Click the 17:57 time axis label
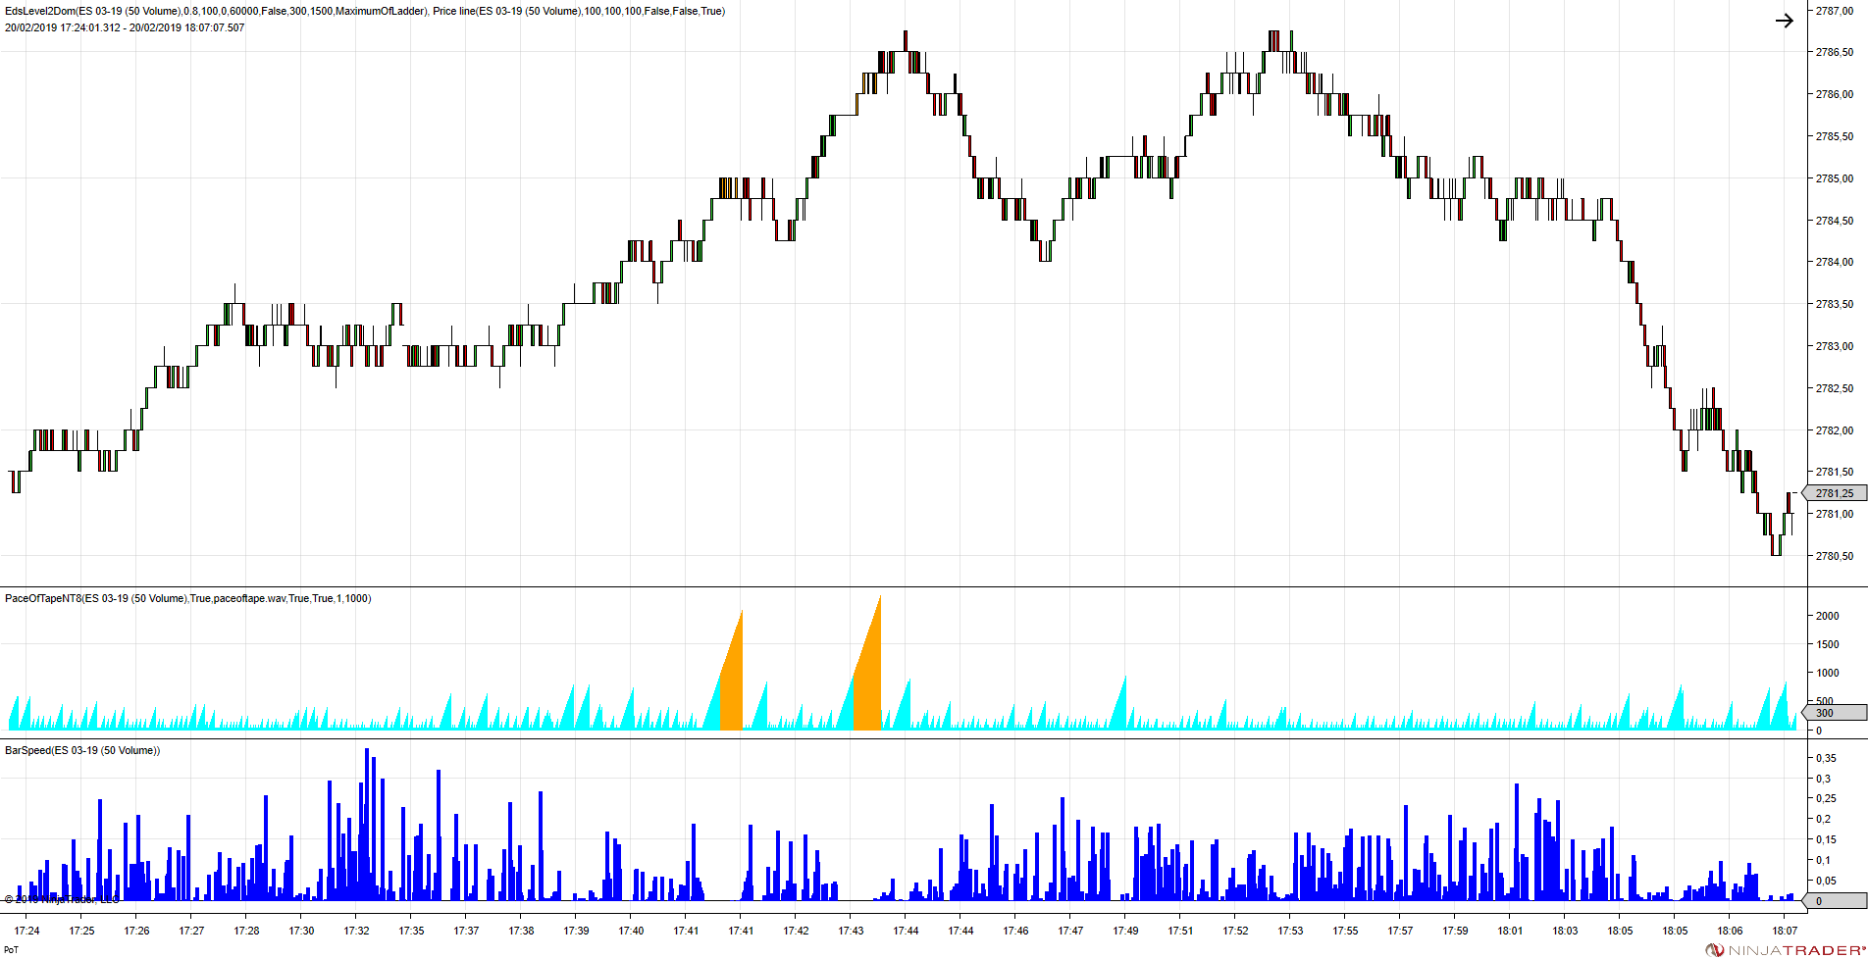The width and height of the screenshot is (1868, 959). [x=1401, y=931]
